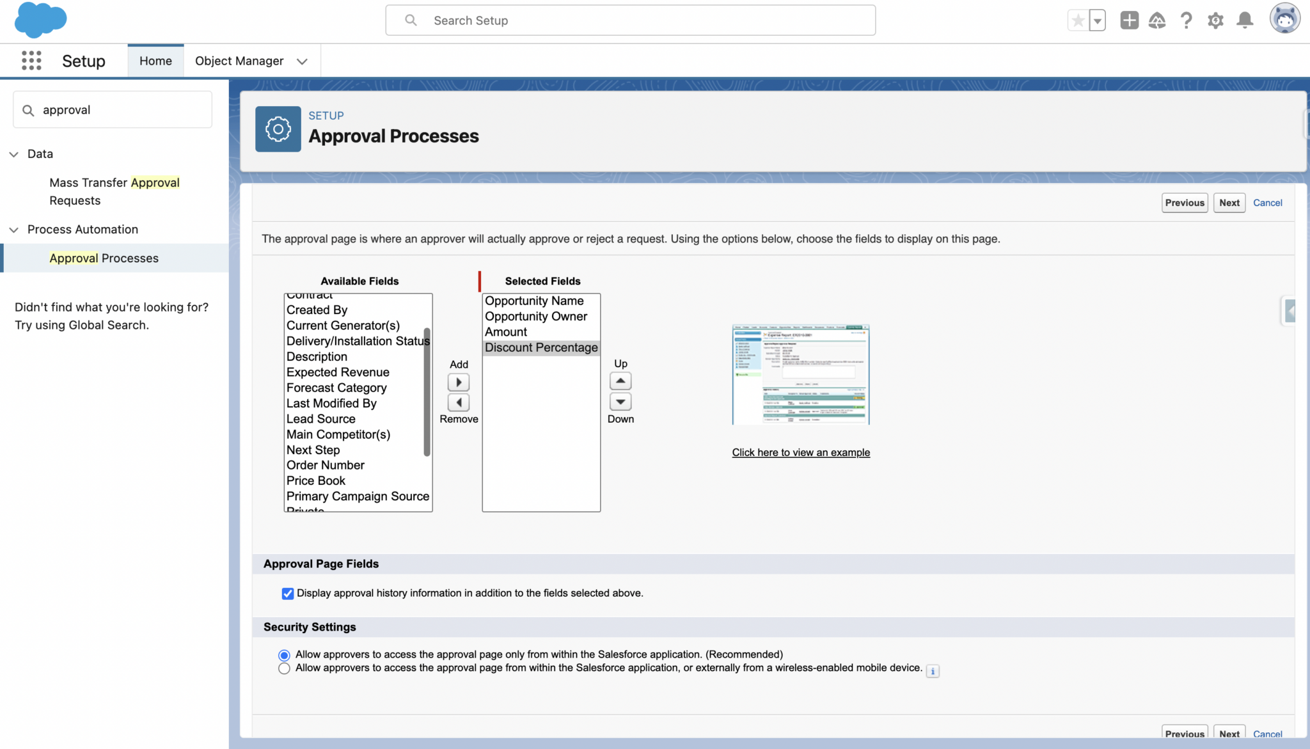Collapse the Process Automation section
The height and width of the screenshot is (749, 1310).
tap(13, 230)
